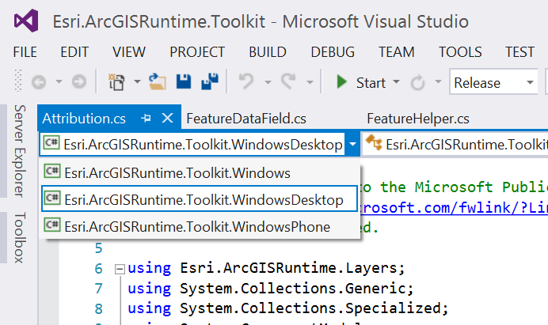Image resolution: width=548 pixels, height=325 pixels.
Task: Click the Redo icon
Action: click(x=288, y=81)
